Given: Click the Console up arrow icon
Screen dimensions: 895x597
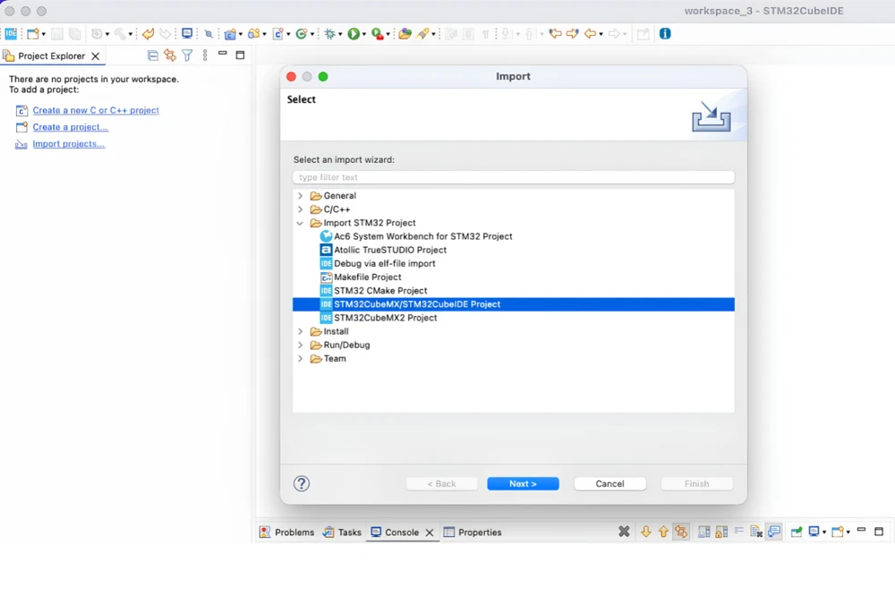Looking at the screenshot, I should point(663,532).
